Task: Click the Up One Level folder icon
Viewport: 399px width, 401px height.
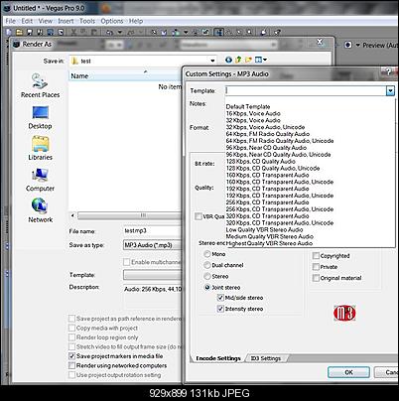Action: coord(238,60)
